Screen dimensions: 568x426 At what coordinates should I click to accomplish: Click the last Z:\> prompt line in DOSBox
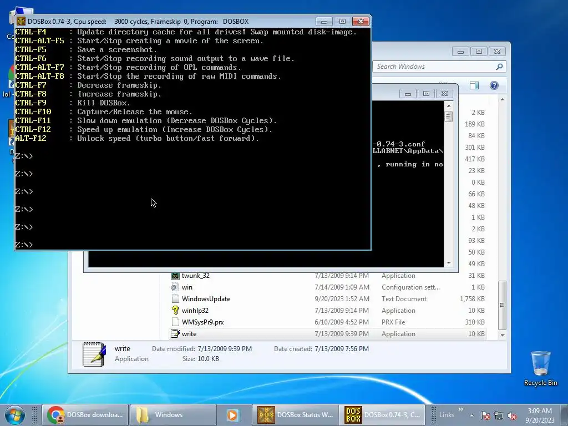pos(24,245)
